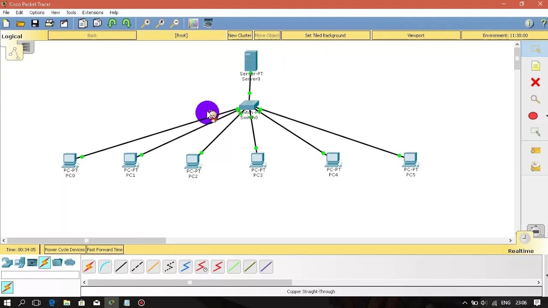
Task: Select the Network Devices category
Action: [x=7, y=263]
